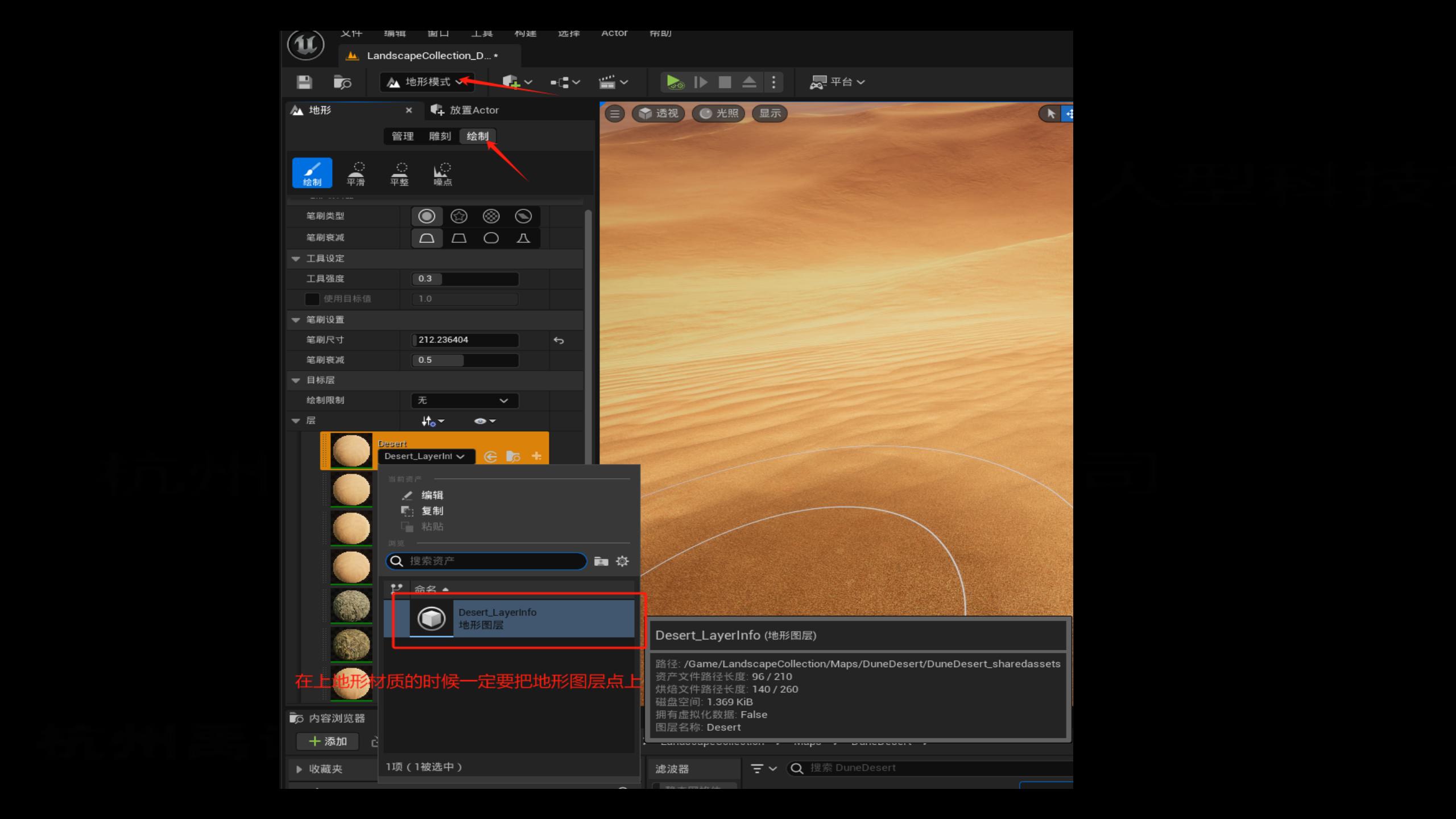Click 添加 button in content browser
Image resolution: width=1456 pixels, height=819 pixels.
point(328,742)
